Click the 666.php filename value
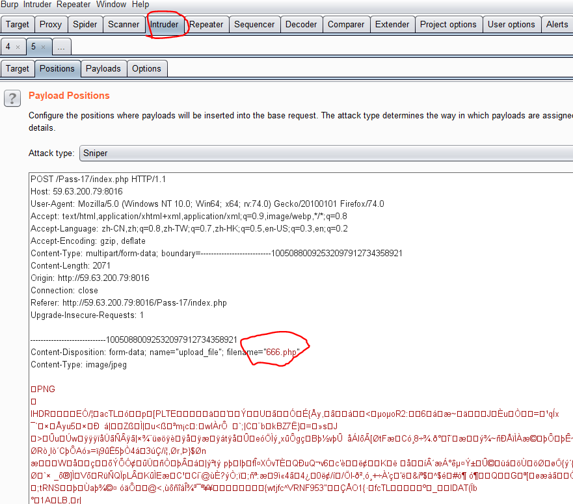The height and width of the screenshot is (504, 573). pos(282,352)
